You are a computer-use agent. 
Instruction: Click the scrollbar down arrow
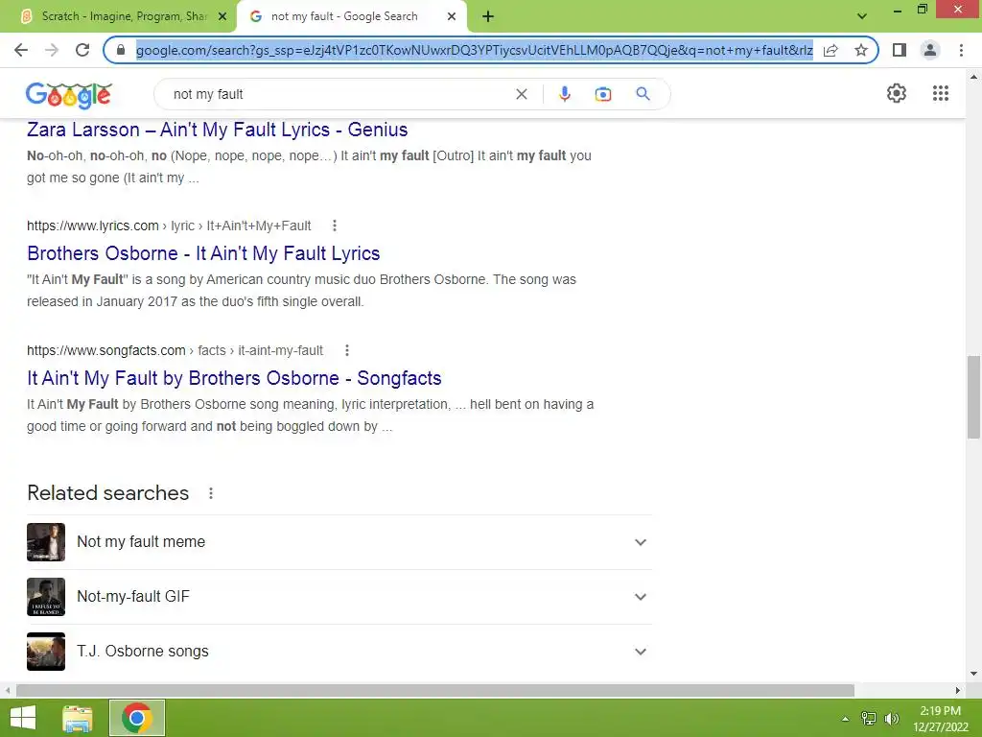point(974,674)
